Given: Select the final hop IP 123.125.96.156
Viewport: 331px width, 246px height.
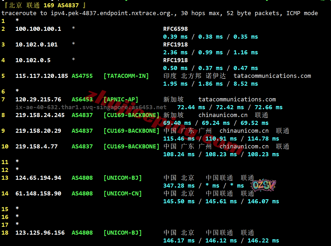Looking at the screenshot, I should [40, 233].
